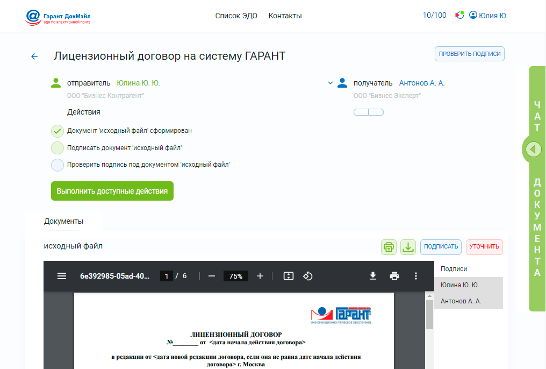546x369 pixels.
Task: Select the Документы tab
Action: point(64,221)
